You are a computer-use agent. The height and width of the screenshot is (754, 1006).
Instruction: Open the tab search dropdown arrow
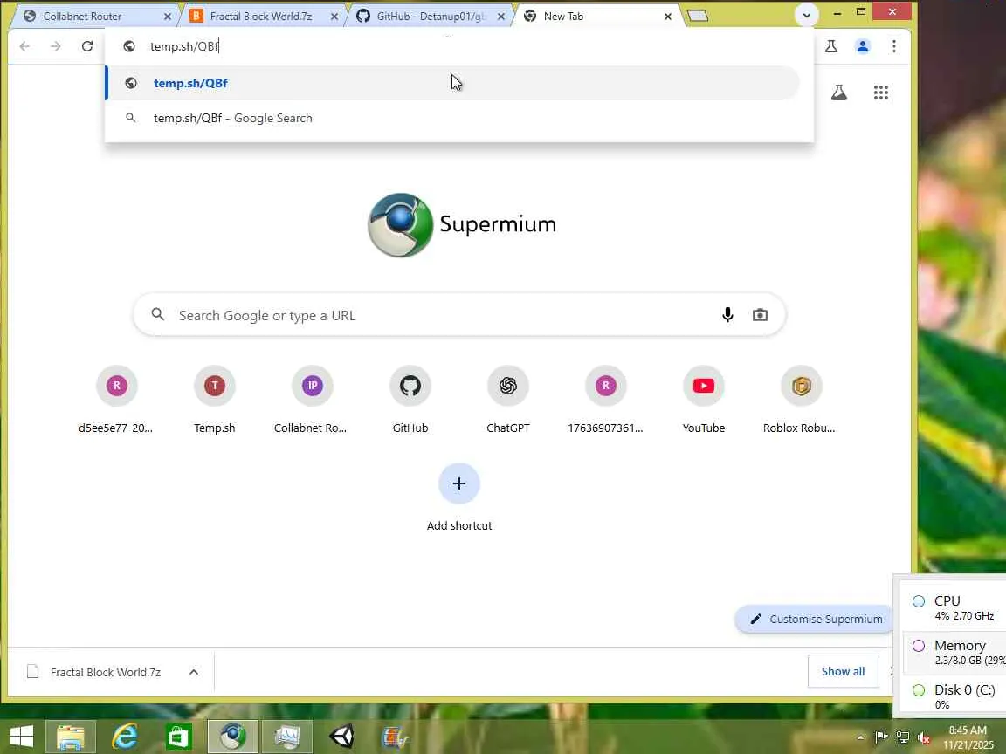[x=807, y=15]
